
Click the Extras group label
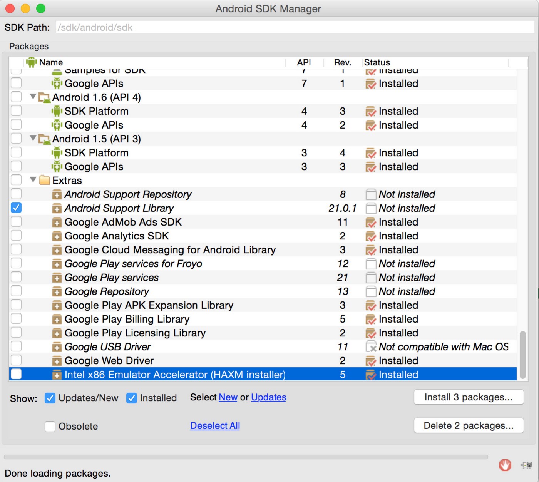point(67,181)
